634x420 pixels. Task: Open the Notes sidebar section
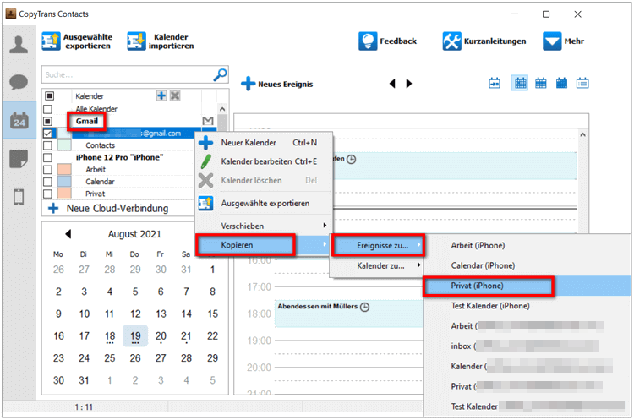tap(19, 159)
